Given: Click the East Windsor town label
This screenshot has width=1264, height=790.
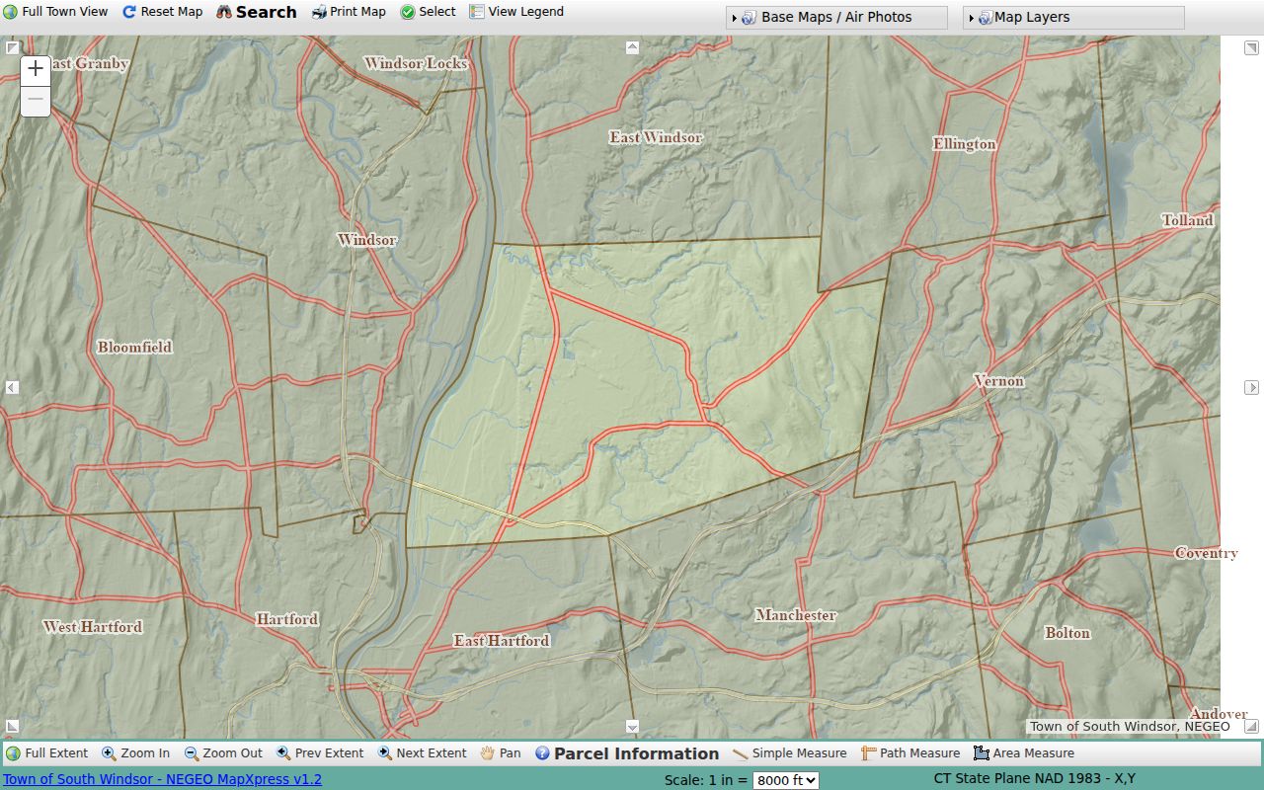Looking at the screenshot, I should (x=656, y=137).
